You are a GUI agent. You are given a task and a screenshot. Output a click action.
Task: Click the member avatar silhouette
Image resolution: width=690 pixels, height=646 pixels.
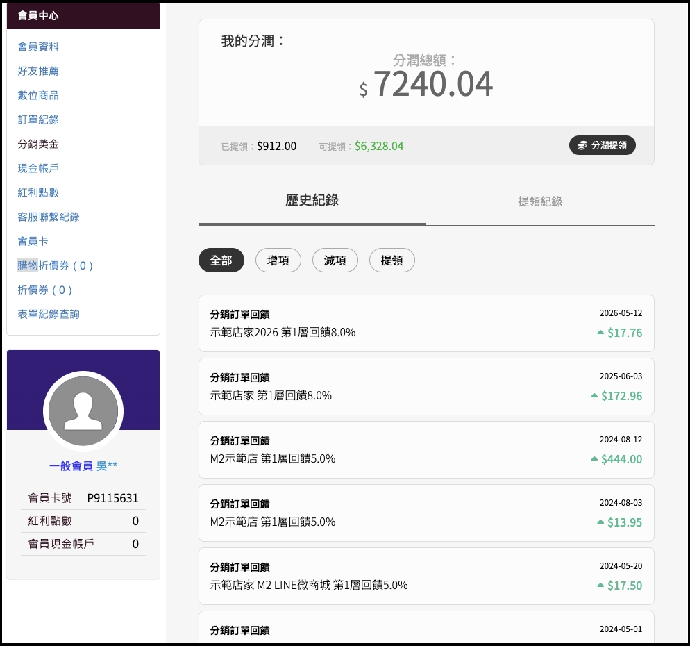pos(83,411)
